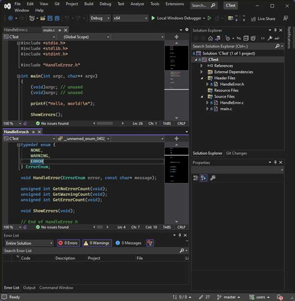Toggle the 0 Warnings filter
Viewport: 295px width, 301px height.
click(x=97, y=243)
